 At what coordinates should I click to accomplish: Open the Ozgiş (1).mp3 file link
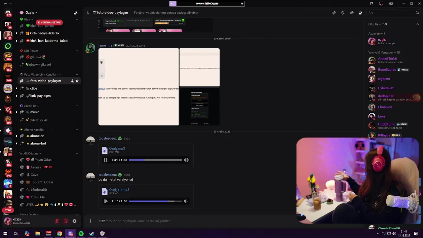pyautogui.click(x=119, y=190)
